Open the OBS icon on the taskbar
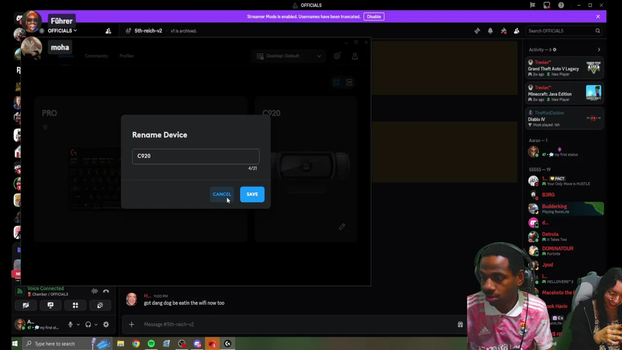Viewport: 622px width, 350px height. (182, 344)
